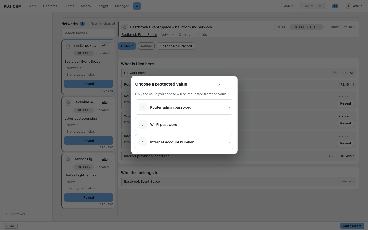The height and width of the screenshot is (230, 368).
Task: Click the AR-13 record tag
Action: click(x=281, y=27)
